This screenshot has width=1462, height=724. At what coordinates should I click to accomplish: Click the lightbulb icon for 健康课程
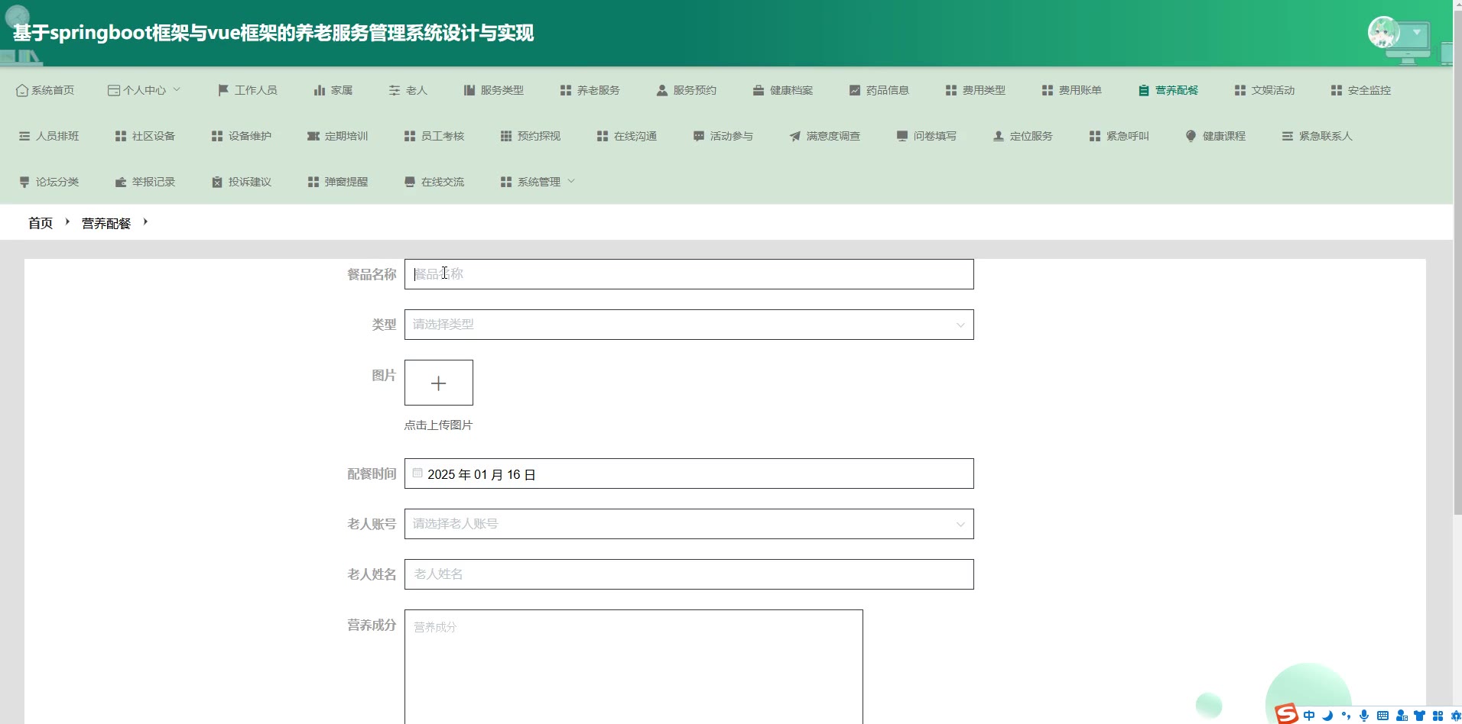point(1191,136)
